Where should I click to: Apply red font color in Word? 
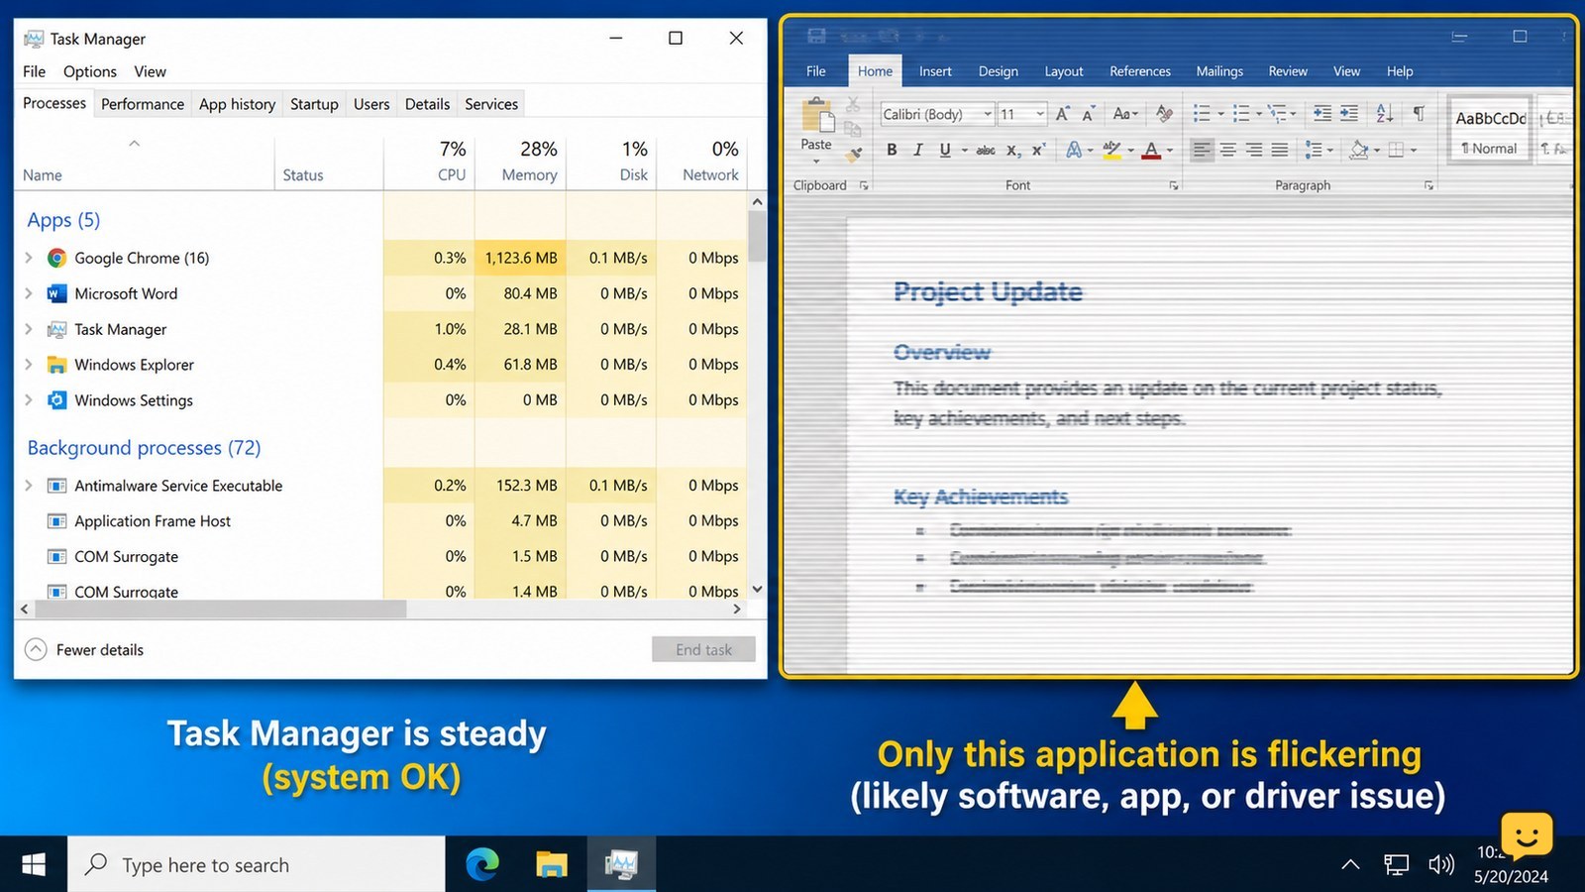(1151, 150)
